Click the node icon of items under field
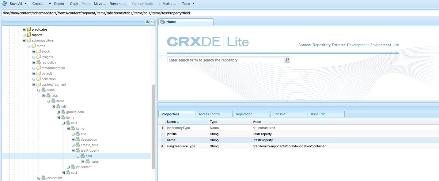 click(88, 161)
